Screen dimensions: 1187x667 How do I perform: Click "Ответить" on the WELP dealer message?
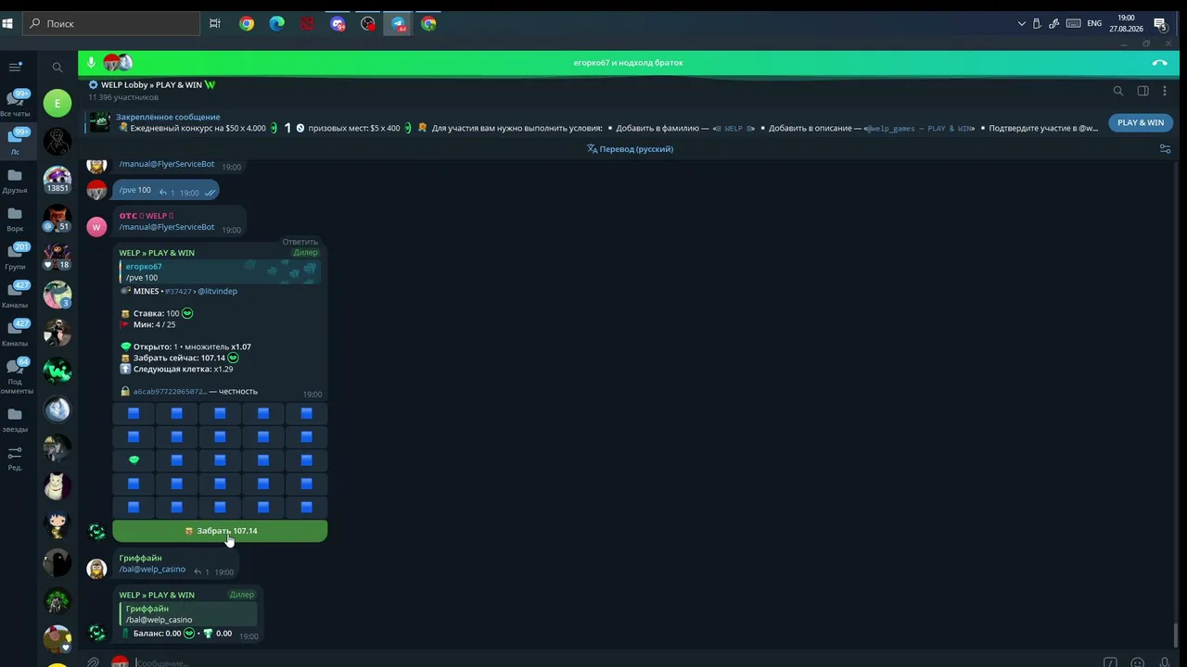(x=300, y=242)
